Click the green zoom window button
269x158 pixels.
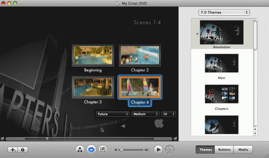point(15,3)
